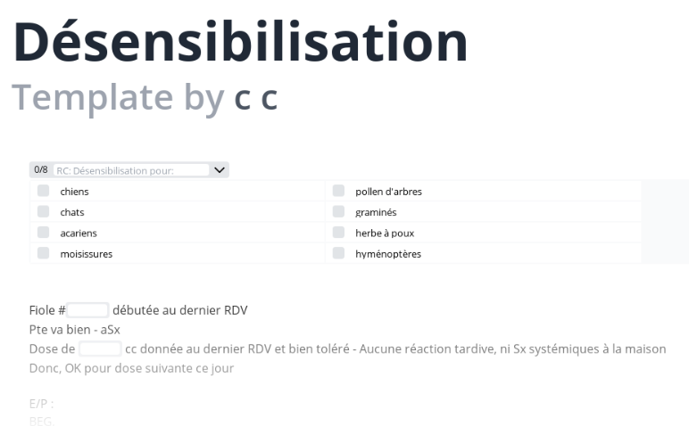The height and width of the screenshot is (426, 689).
Task: Click 'Donc, OK pour dose suivante' text
Action: point(131,368)
